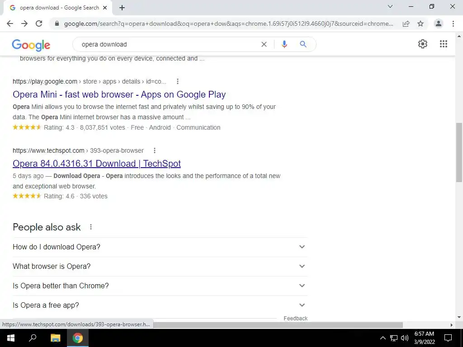Open the notification action center

(x=448, y=338)
